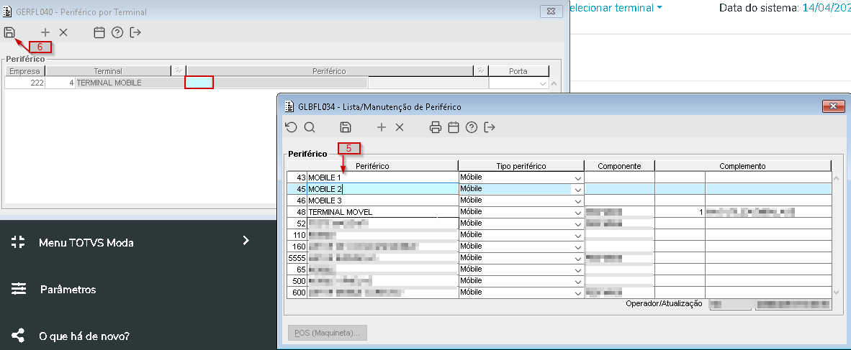Save icon in GLBFL034 toolbar
This screenshot has width=851, height=350.
click(345, 127)
